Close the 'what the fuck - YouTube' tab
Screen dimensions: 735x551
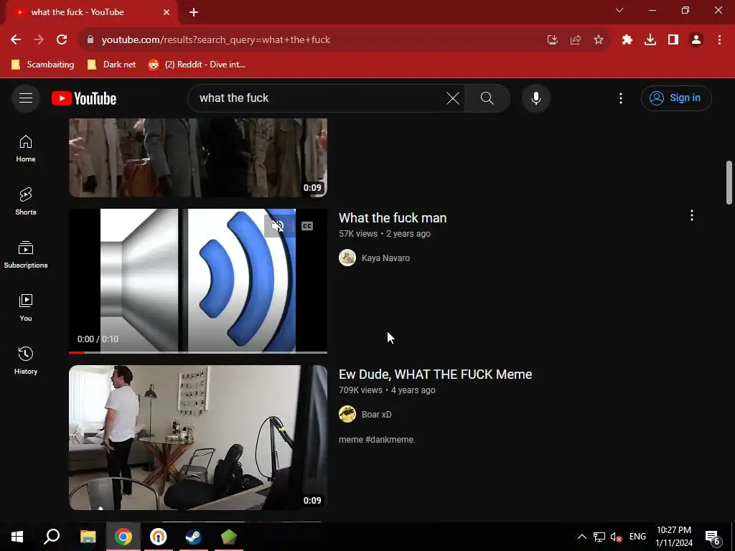pyautogui.click(x=167, y=12)
